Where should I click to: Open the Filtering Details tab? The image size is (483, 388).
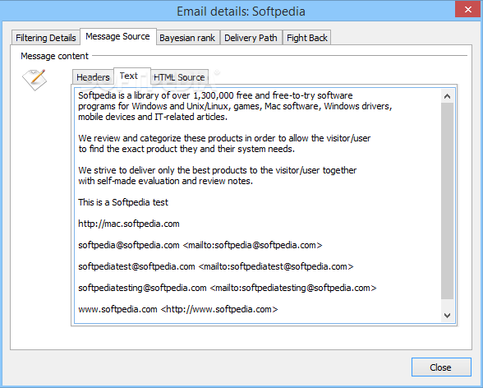click(46, 38)
